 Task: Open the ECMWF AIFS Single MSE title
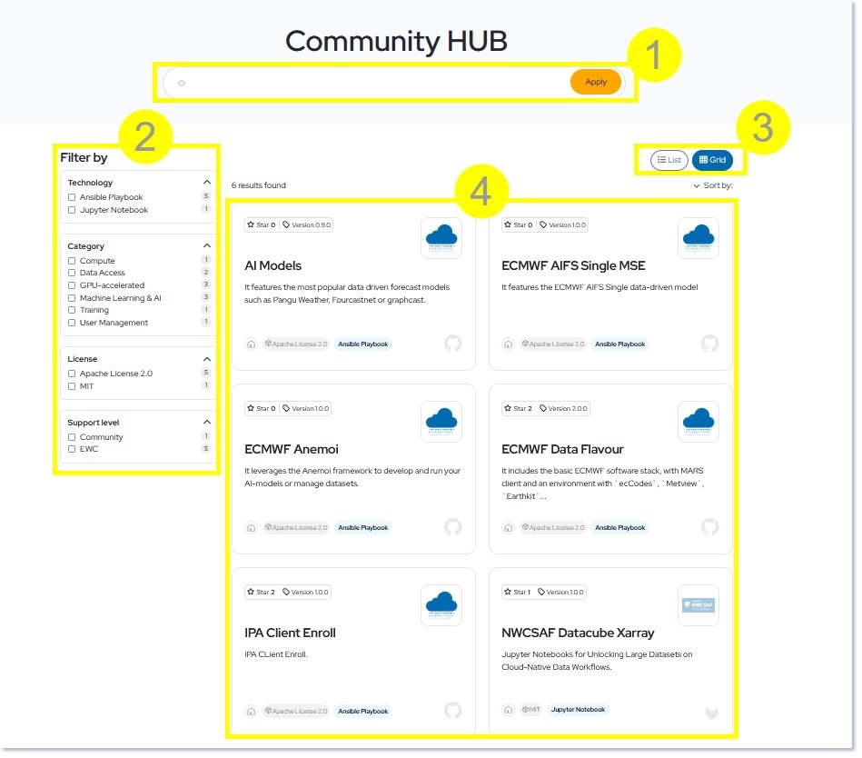574,266
